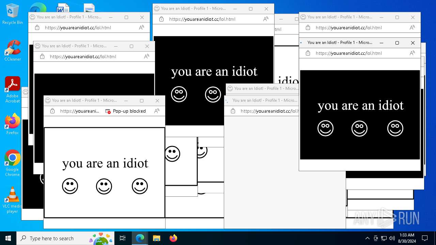The image size is (436, 245).
Task: Click Read aloud icon in topmost center window
Action: [x=266, y=19]
